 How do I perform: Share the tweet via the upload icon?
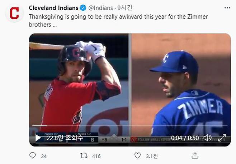tap(195, 156)
